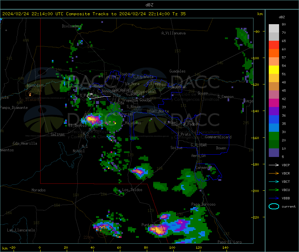Screen dimensions: 299x252
Task: Click the 'Guadales' place label
Action: pyautogui.click(x=177, y=71)
